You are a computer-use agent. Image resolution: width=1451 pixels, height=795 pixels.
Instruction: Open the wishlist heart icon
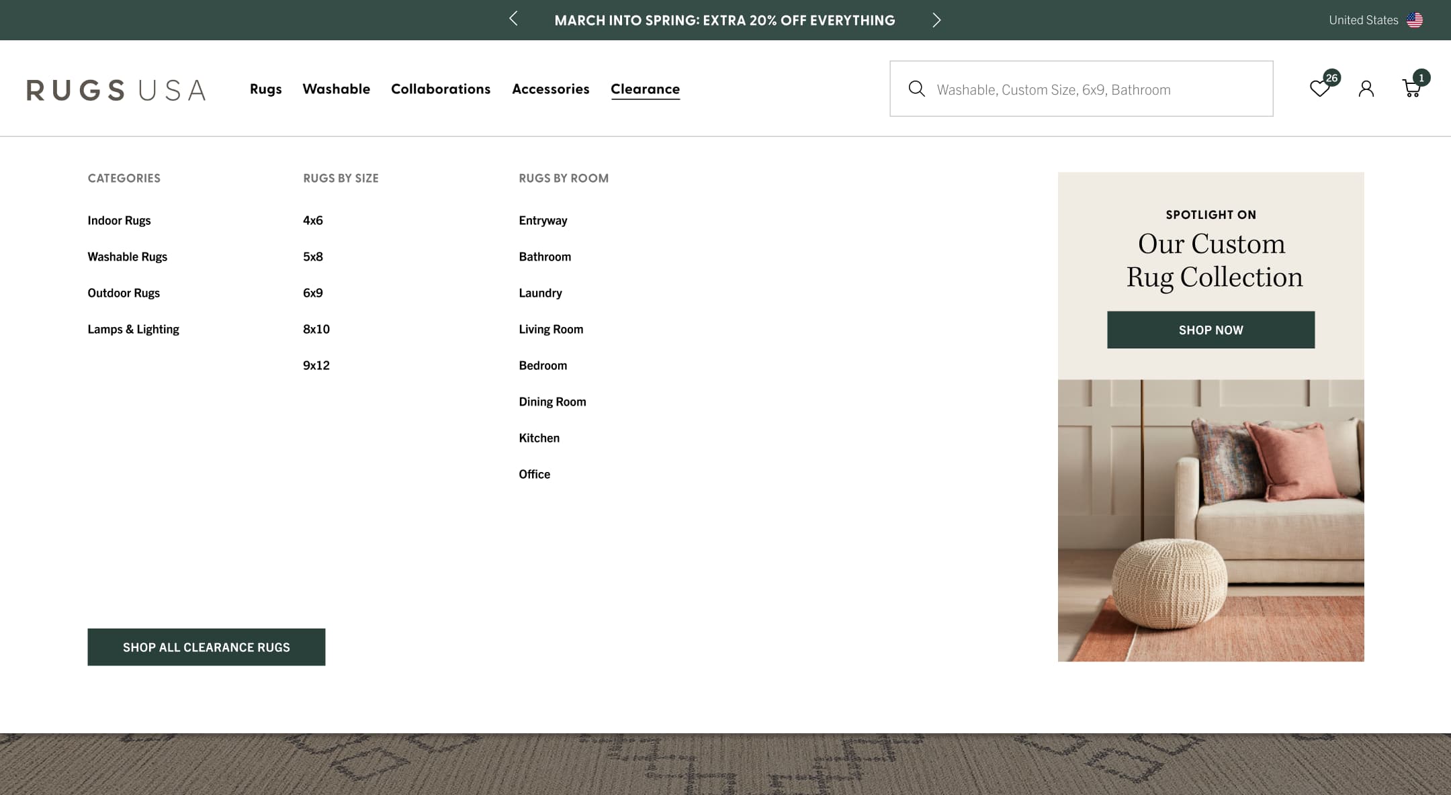(1319, 89)
